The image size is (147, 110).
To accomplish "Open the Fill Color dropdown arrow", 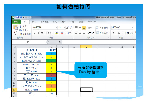I will tap(59, 33).
